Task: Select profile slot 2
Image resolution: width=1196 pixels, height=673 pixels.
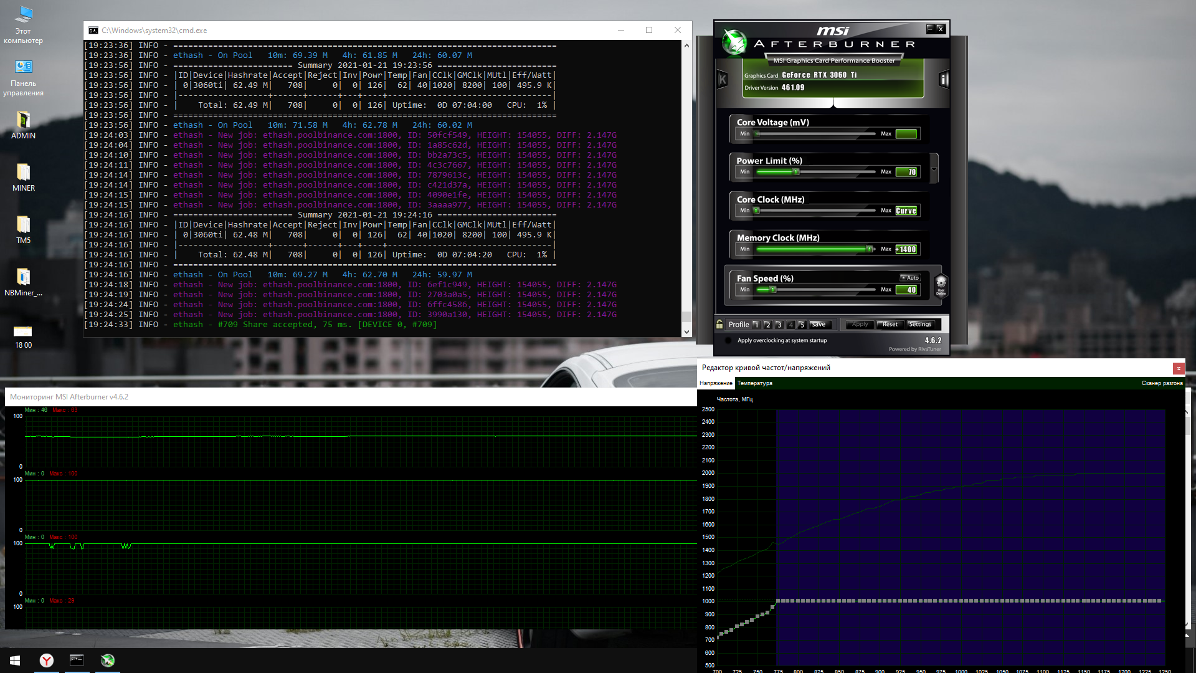Action: pyautogui.click(x=767, y=324)
